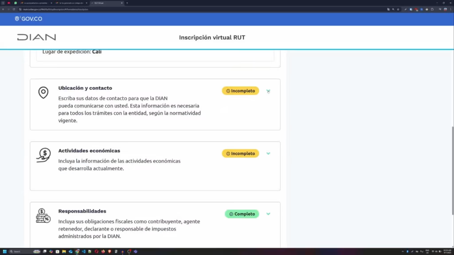
Task: Open Firefox from the taskbar
Action: pos(103,251)
